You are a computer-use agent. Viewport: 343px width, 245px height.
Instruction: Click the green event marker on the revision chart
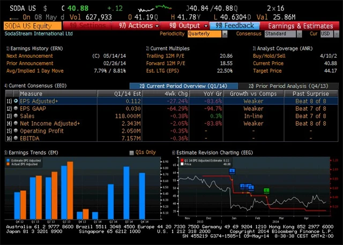(266, 190)
